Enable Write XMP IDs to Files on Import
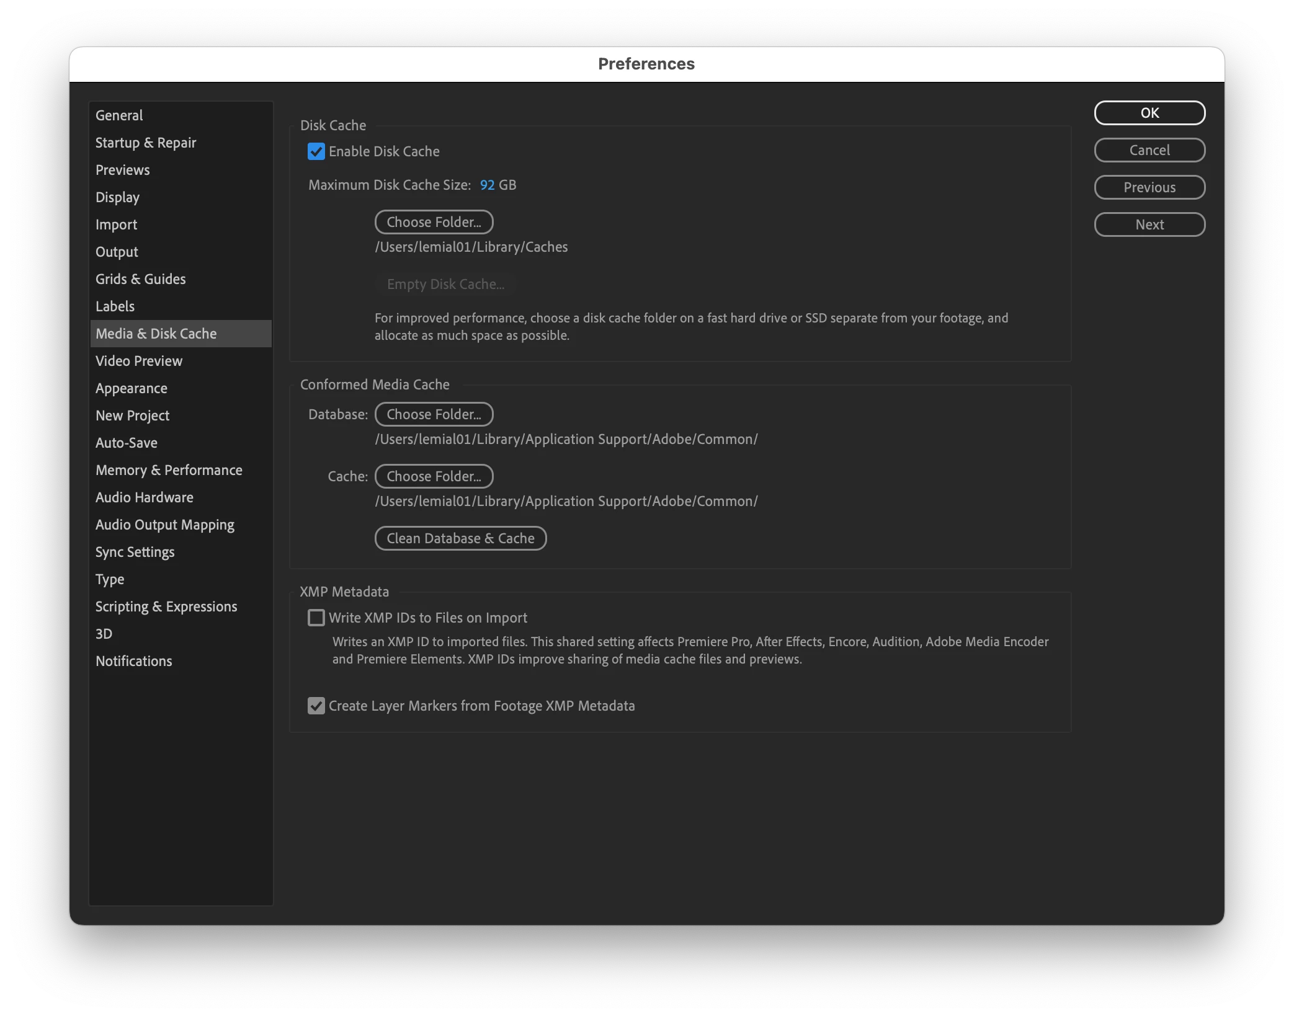Image resolution: width=1294 pixels, height=1017 pixels. 316,618
